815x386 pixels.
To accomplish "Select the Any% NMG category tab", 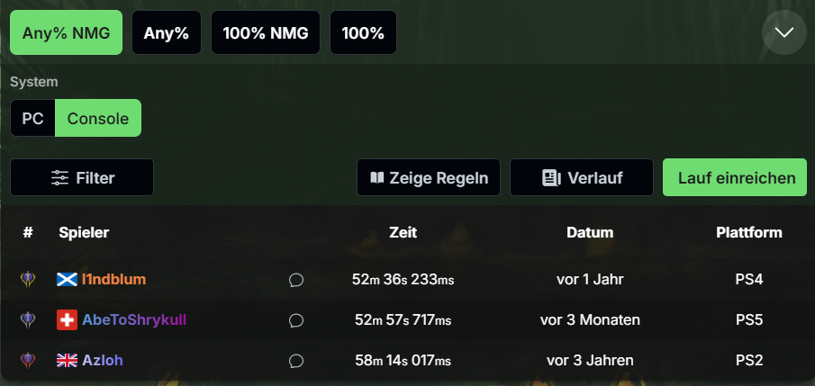I will [66, 32].
